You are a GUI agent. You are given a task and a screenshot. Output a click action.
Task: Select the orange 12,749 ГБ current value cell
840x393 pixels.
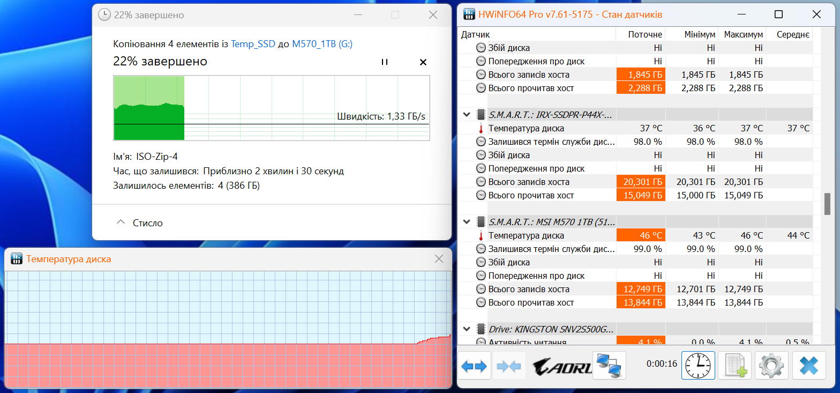[641, 289]
